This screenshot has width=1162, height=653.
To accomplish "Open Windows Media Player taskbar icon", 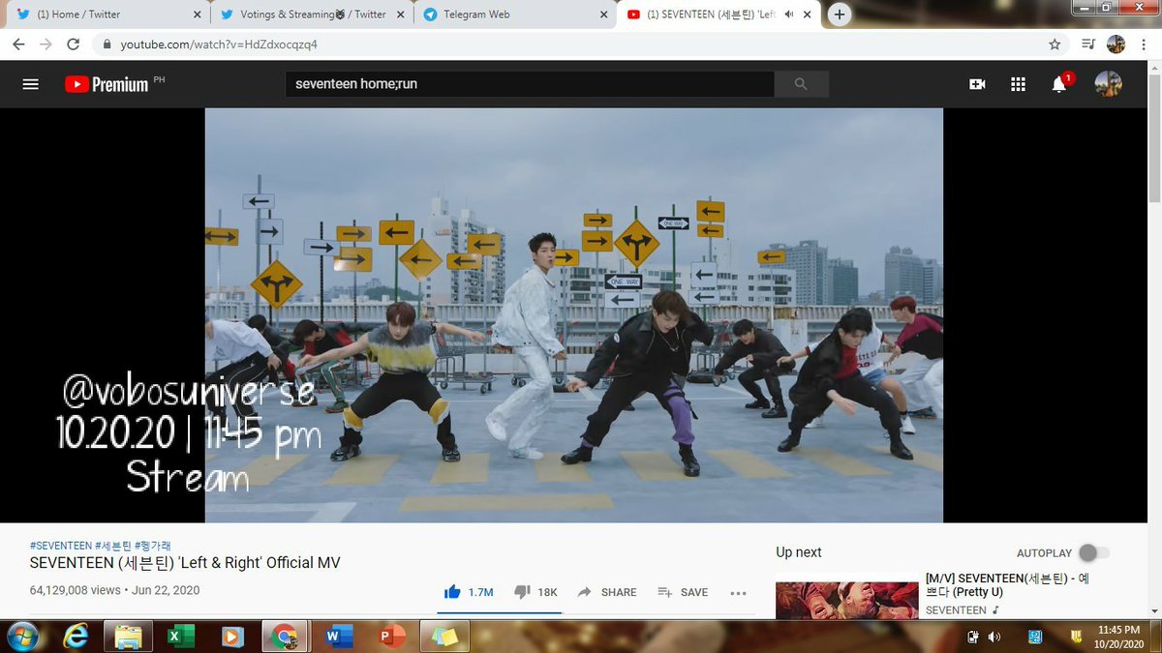I will point(231,637).
